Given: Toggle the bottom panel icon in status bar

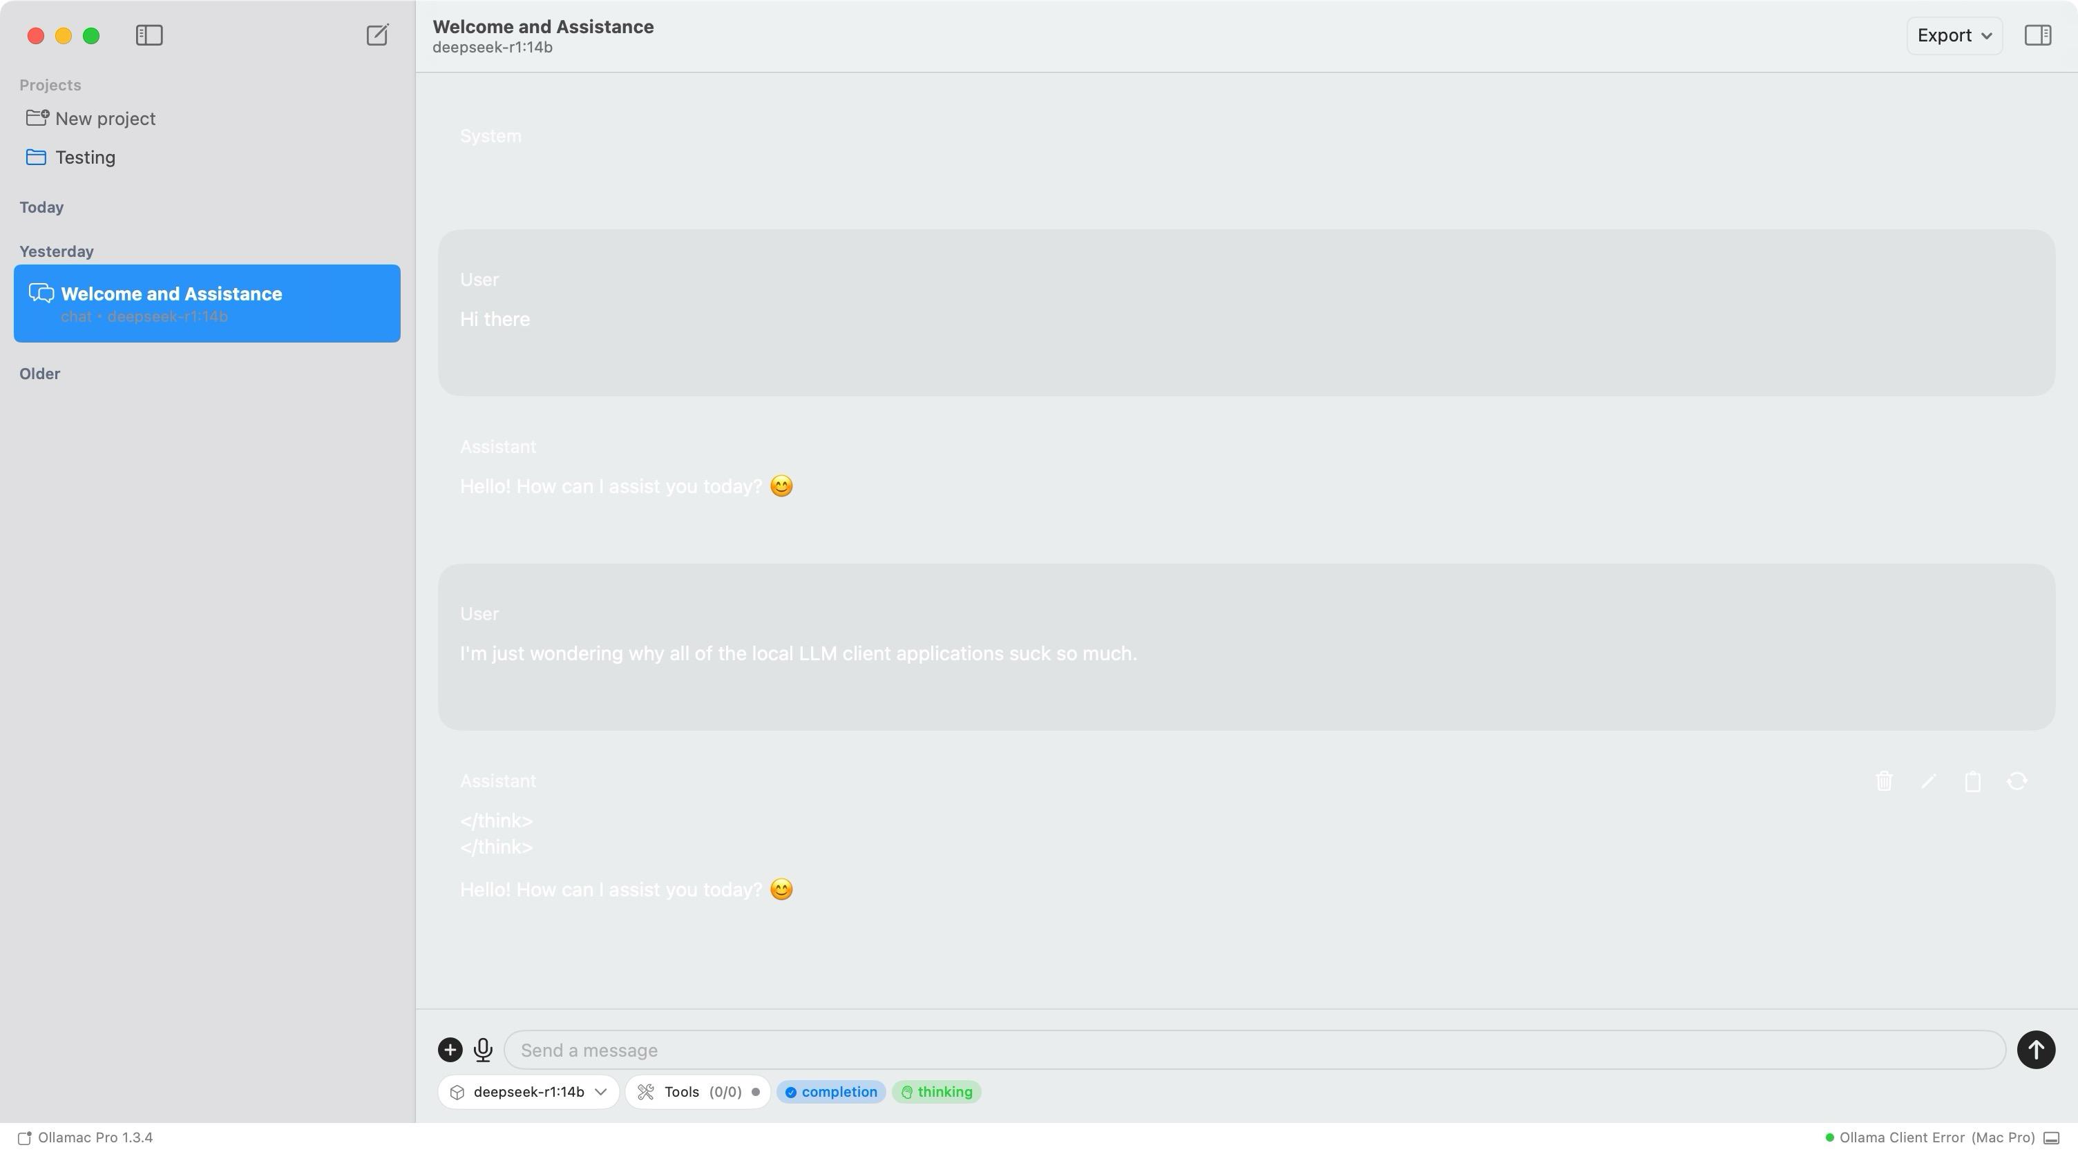Looking at the screenshot, I should click(2051, 1138).
